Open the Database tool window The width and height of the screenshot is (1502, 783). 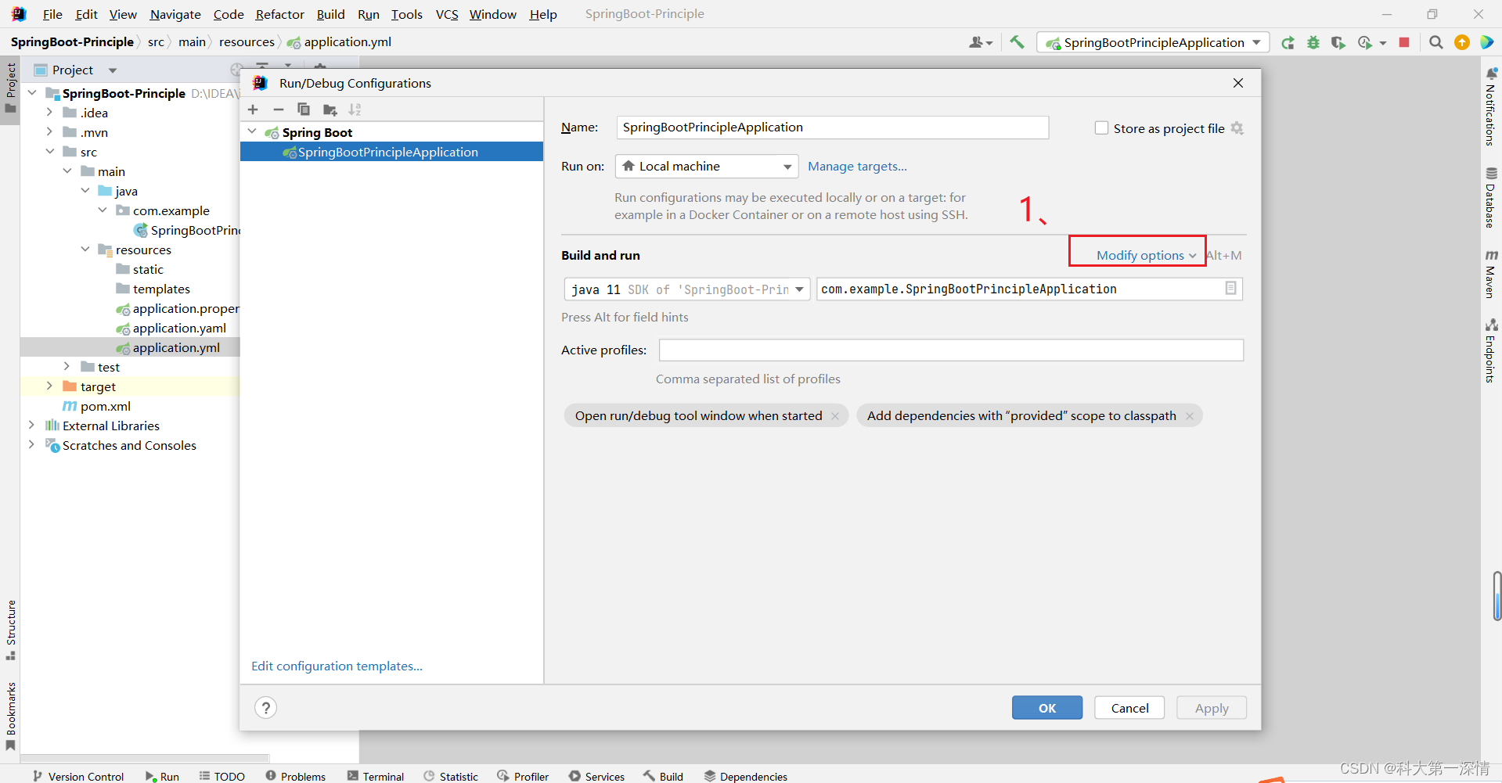pyautogui.click(x=1491, y=197)
